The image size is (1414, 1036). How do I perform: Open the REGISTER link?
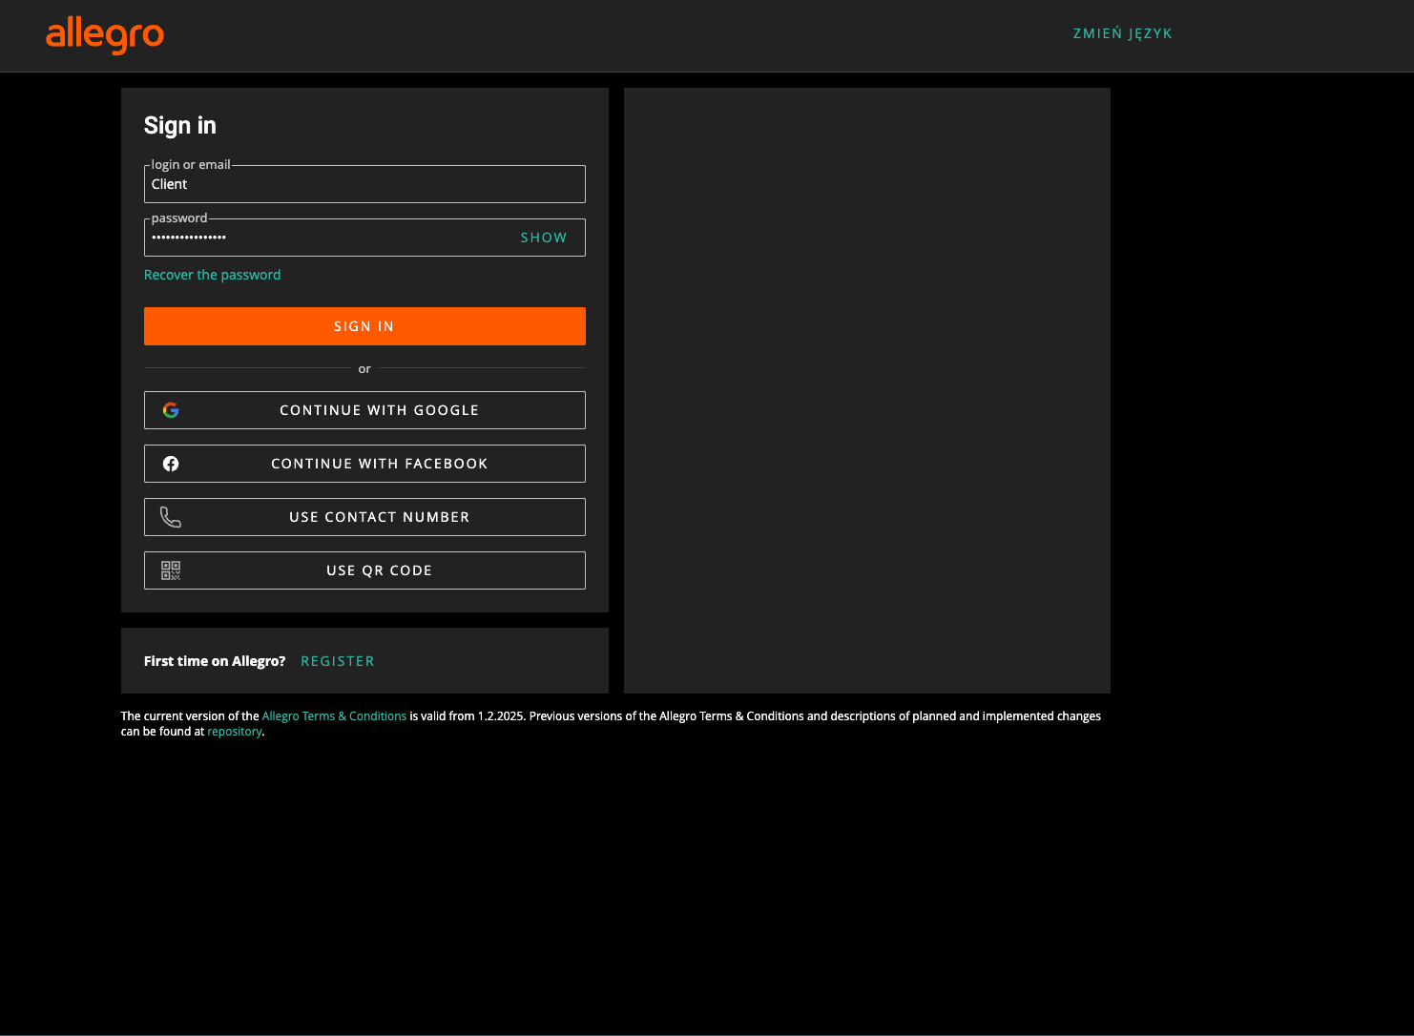click(337, 660)
